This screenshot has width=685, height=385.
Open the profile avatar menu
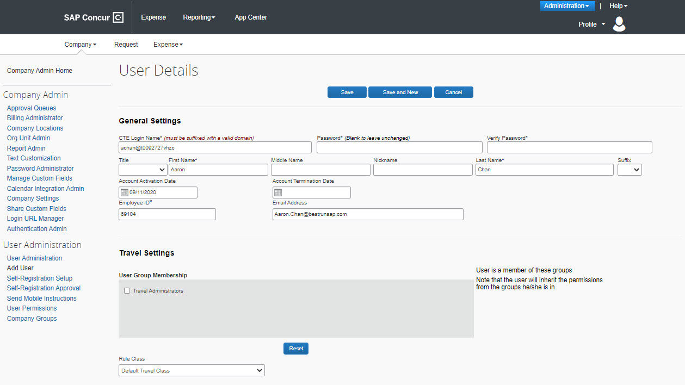coord(619,24)
